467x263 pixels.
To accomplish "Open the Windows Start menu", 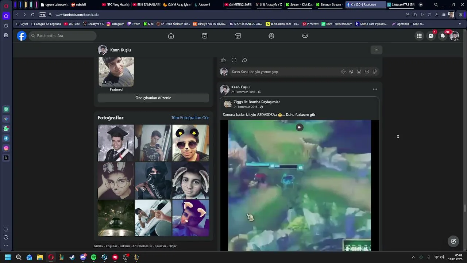I will coord(8,257).
